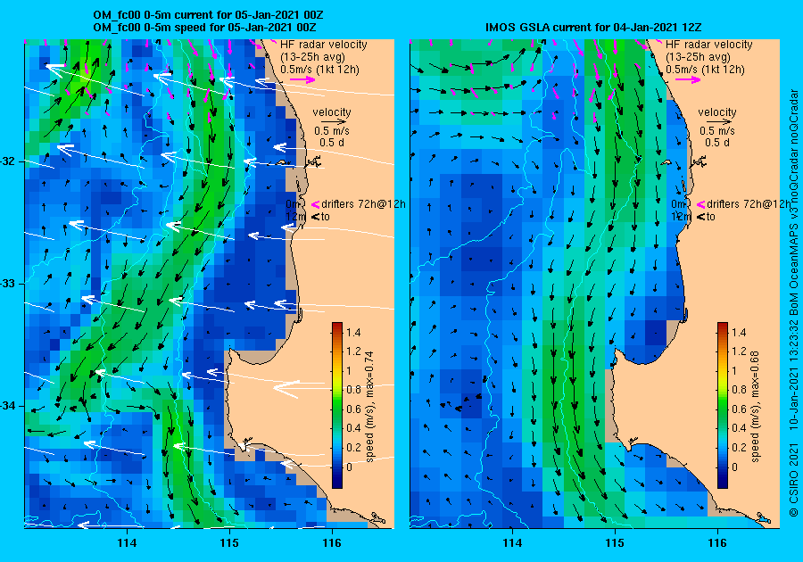Click '0.5 d' under velocity in right map
The width and height of the screenshot is (803, 562).
[x=717, y=143]
